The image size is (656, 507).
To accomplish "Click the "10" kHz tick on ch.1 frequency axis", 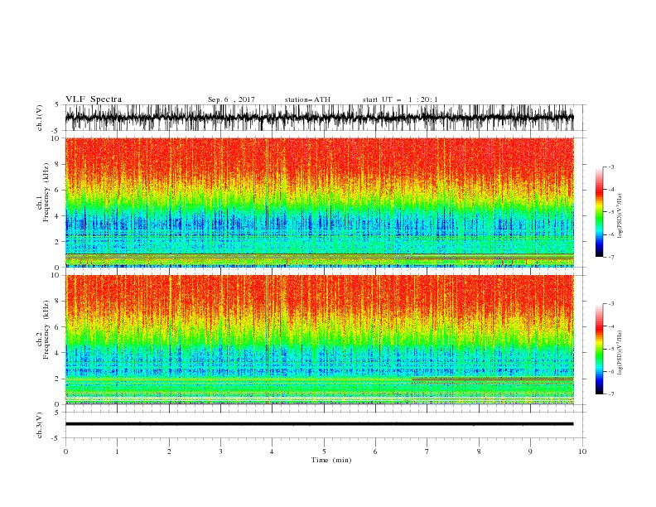I will [x=56, y=138].
